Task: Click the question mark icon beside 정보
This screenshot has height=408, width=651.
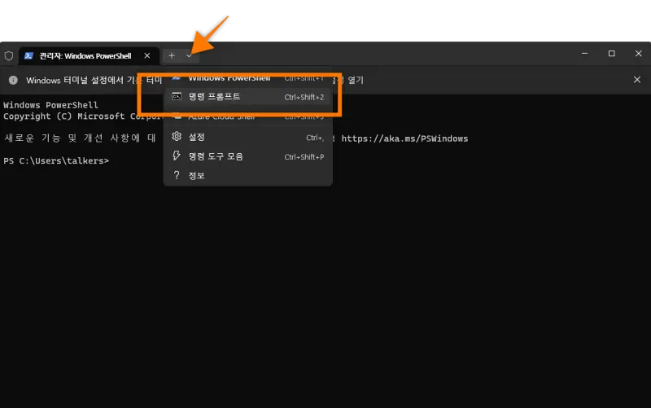Action: point(177,175)
